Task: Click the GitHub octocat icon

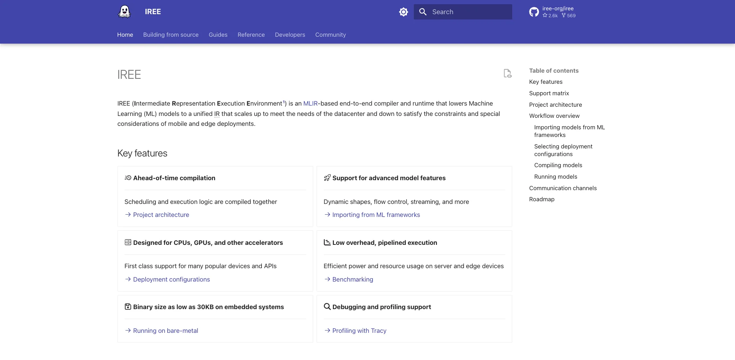Action: tap(534, 12)
